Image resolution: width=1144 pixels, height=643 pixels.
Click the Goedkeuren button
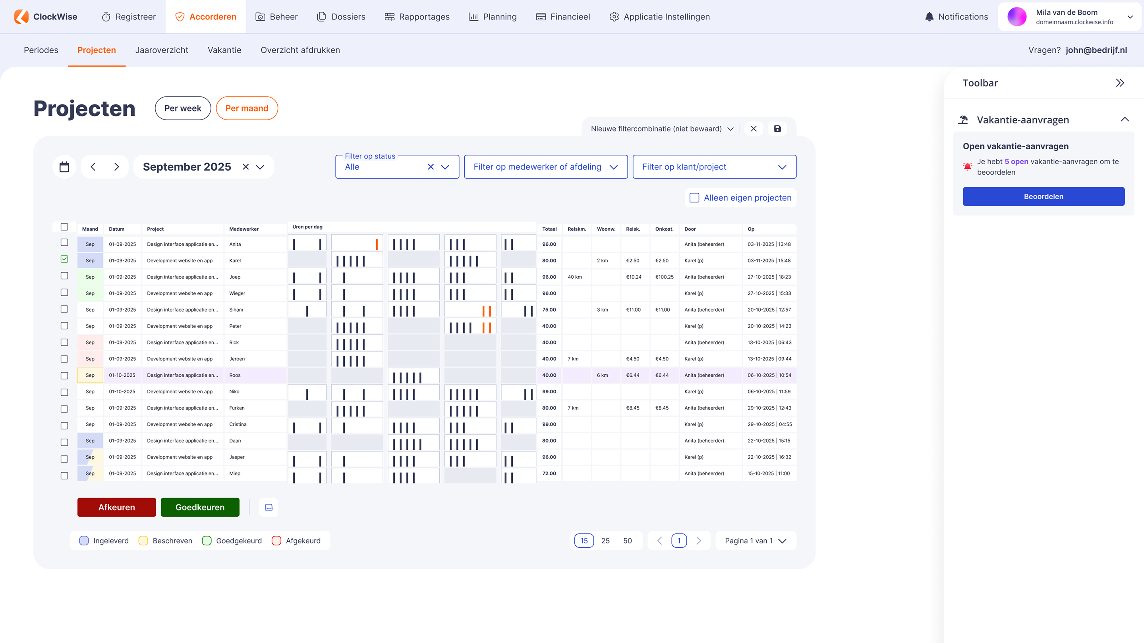click(200, 507)
